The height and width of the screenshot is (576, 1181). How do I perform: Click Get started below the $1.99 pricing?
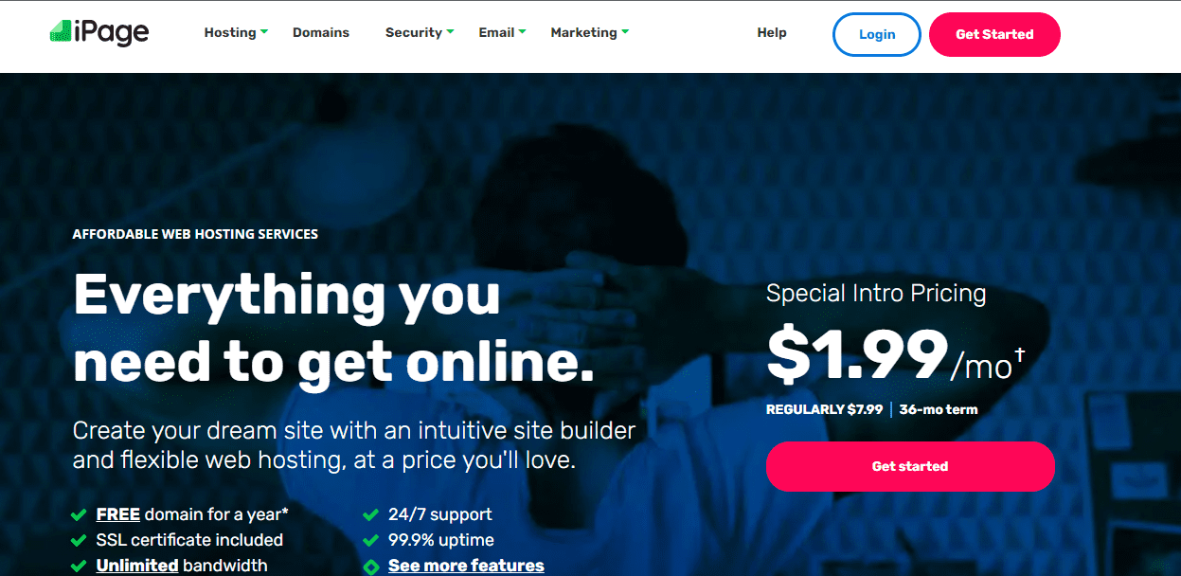click(910, 466)
